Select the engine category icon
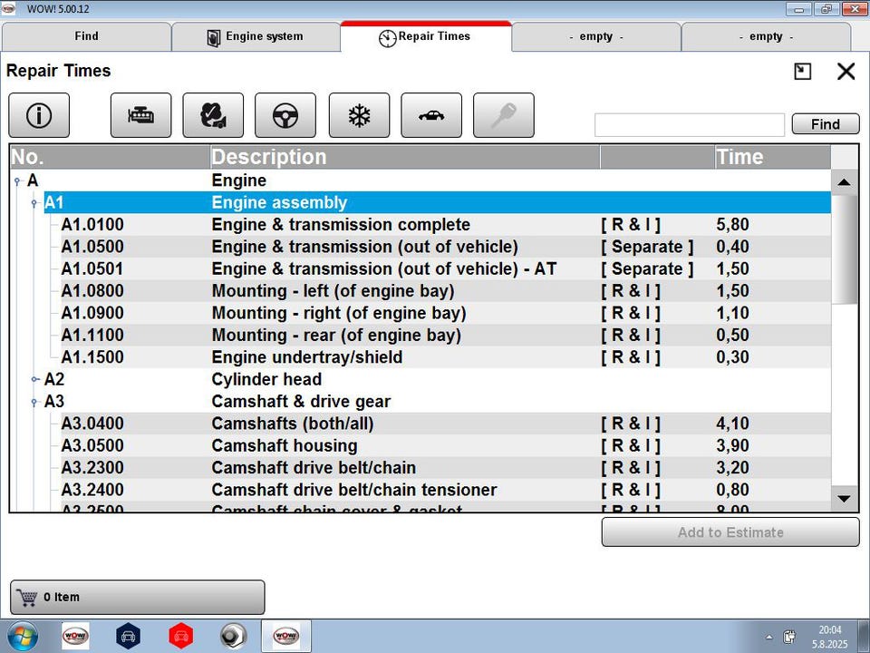 pos(141,115)
